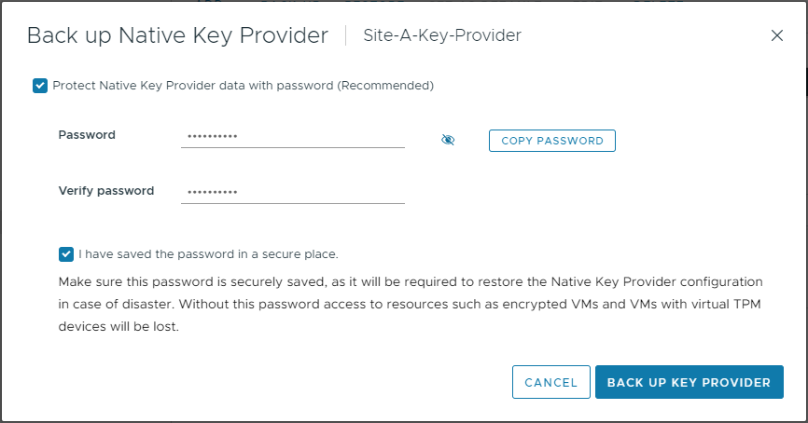This screenshot has width=808, height=423.
Task: Click the Site-A-Key-Provider name in header
Action: tap(442, 35)
